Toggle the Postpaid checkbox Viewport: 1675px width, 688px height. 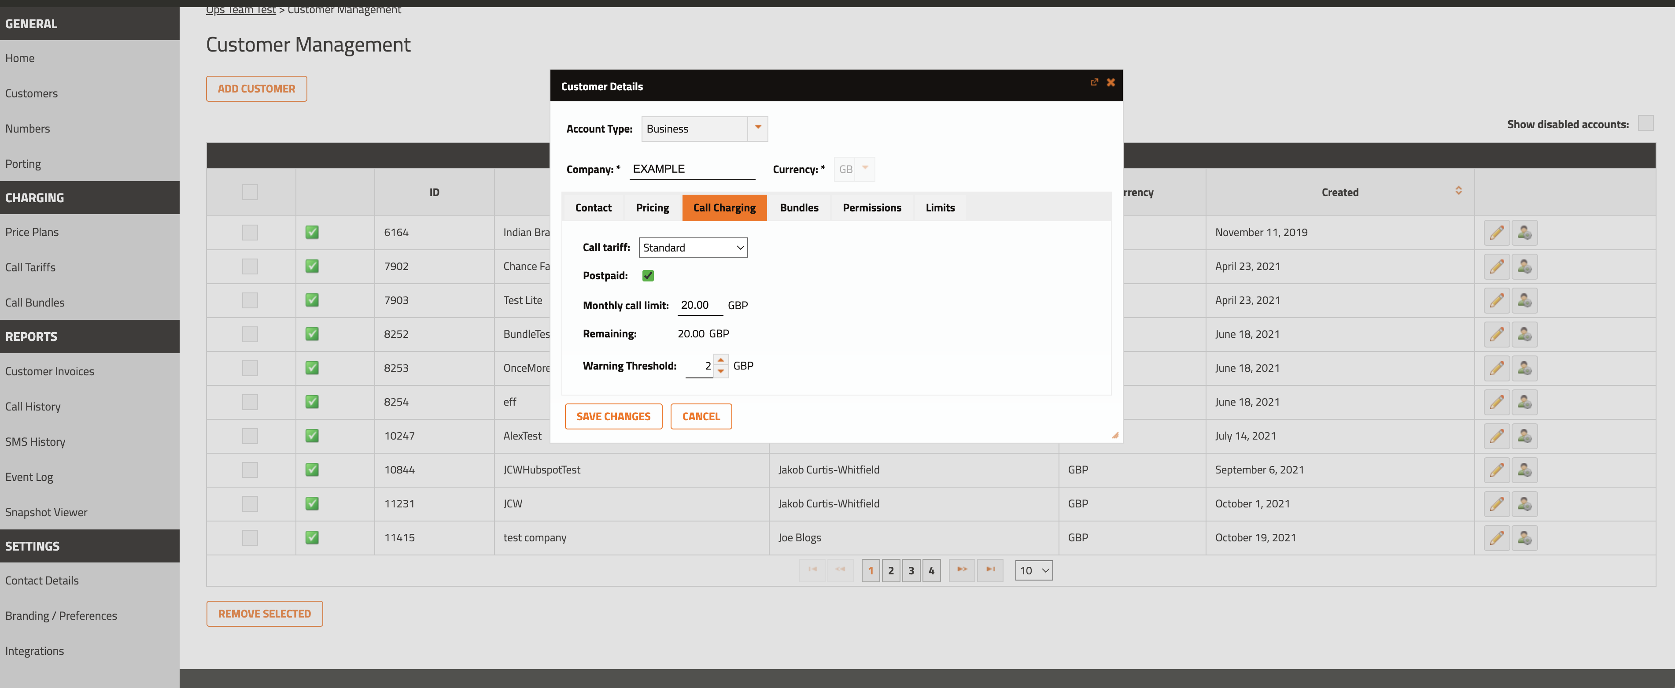648,276
